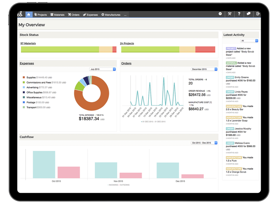Click the home icon in navigation bar

[x=29, y=15]
